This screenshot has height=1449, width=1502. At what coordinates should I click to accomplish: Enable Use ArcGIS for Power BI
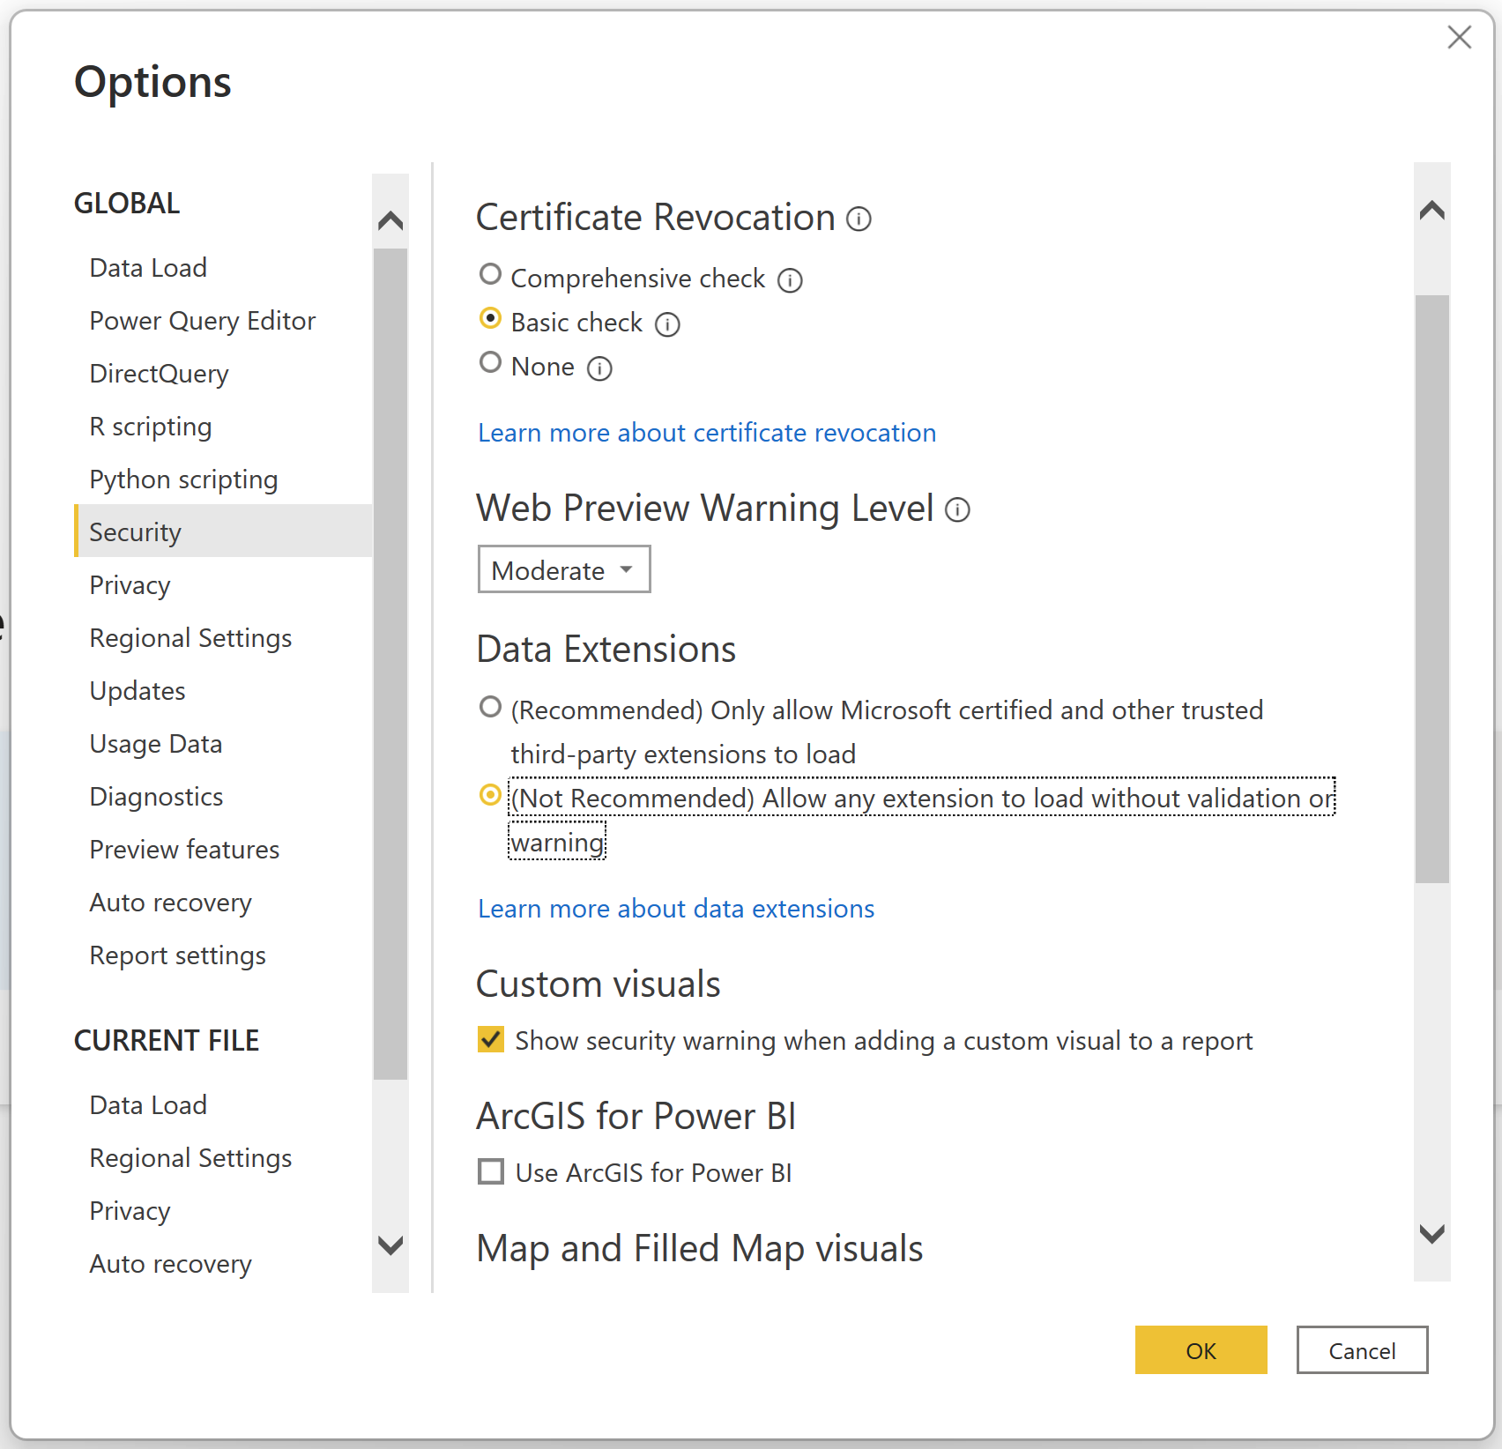pos(490,1172)
